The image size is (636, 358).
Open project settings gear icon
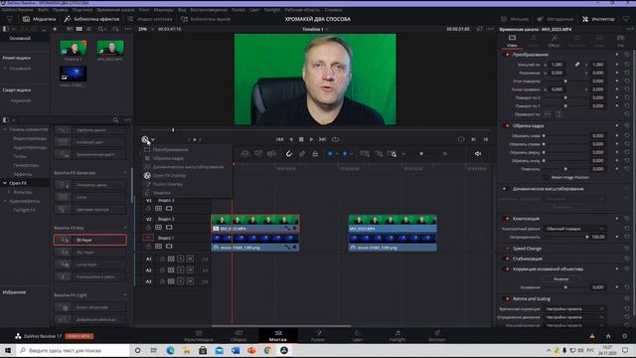click(x=624, y=336)
